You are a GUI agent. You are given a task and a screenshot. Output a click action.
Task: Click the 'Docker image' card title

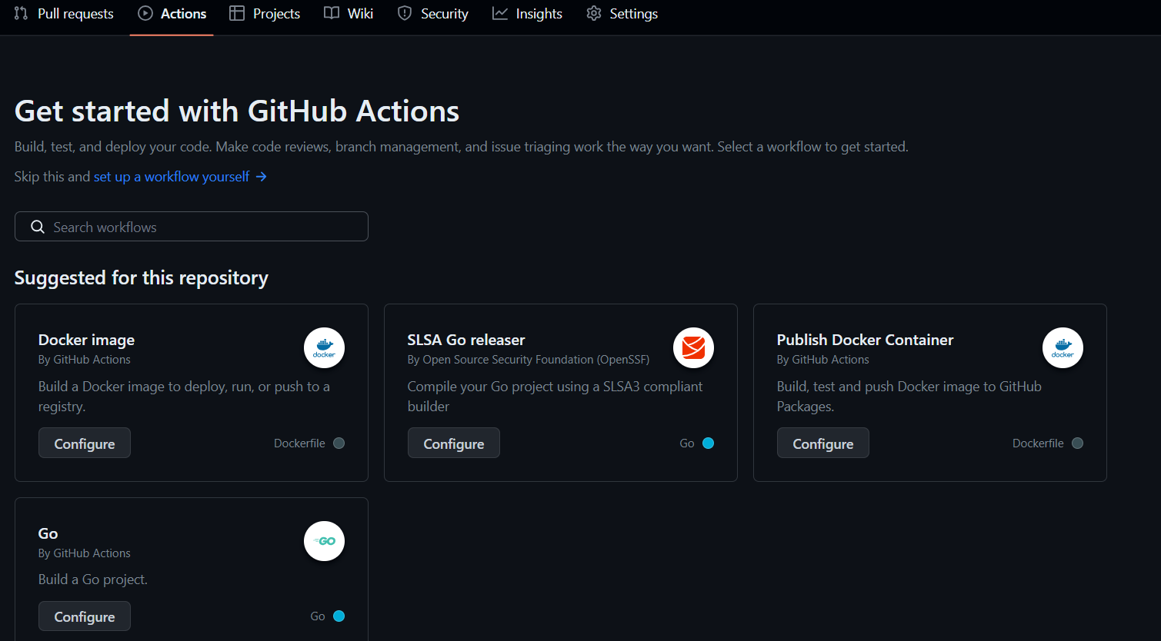click(x=86, y=340)
